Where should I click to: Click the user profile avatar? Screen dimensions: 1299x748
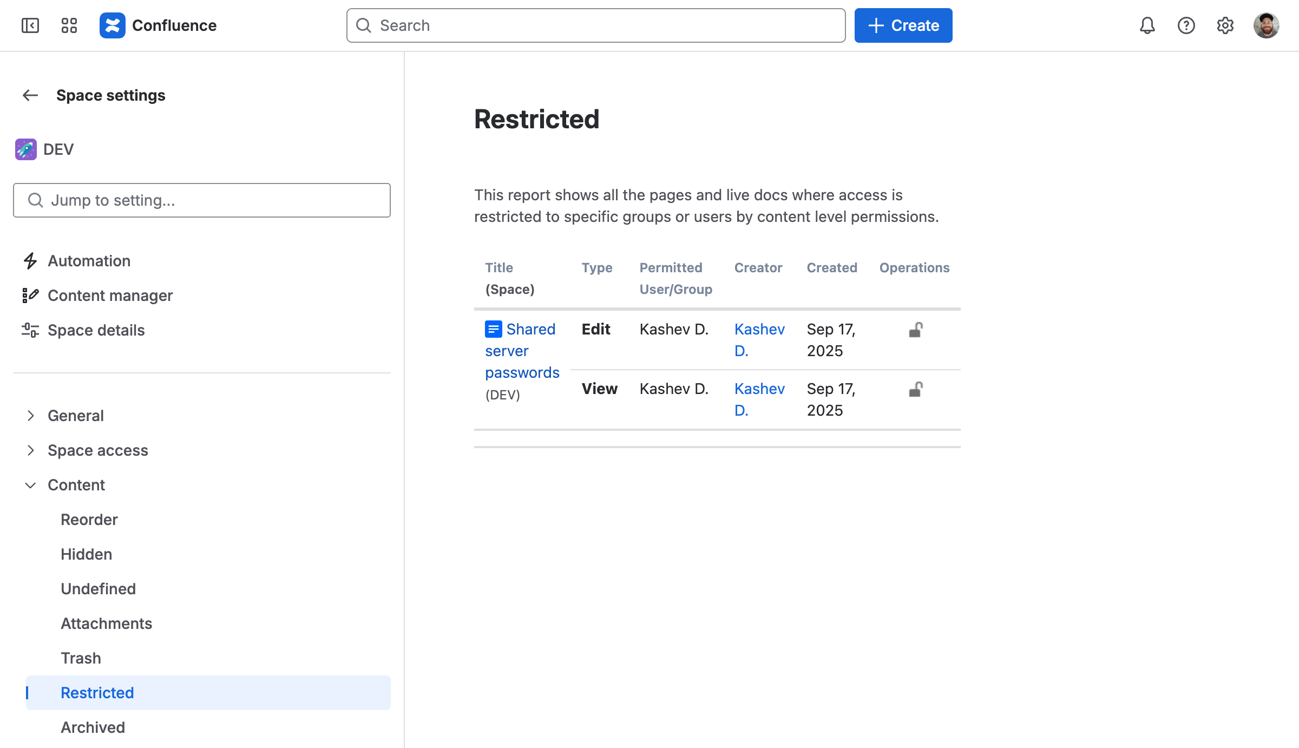pos(1266,25)
